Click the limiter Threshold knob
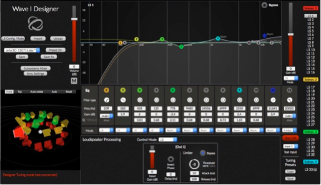This screenshot has width=321, height=185. pyautogui.click(x=194, y=164)
